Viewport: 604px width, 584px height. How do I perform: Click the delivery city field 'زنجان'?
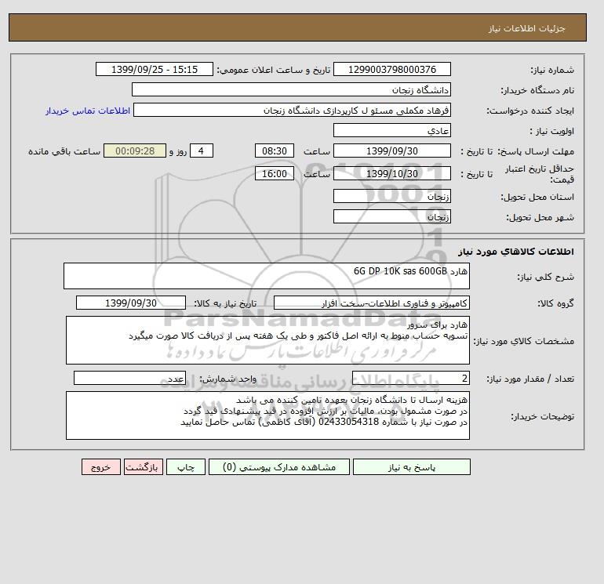[391, 216]
